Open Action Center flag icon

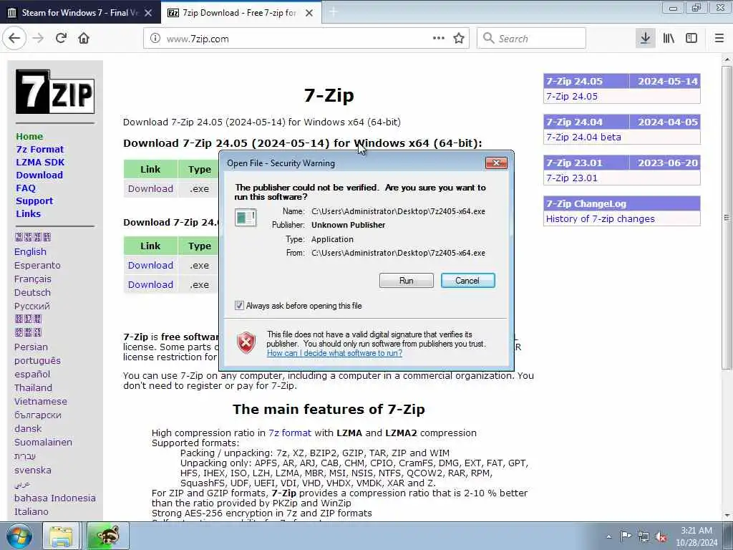[x=626, y=536]
